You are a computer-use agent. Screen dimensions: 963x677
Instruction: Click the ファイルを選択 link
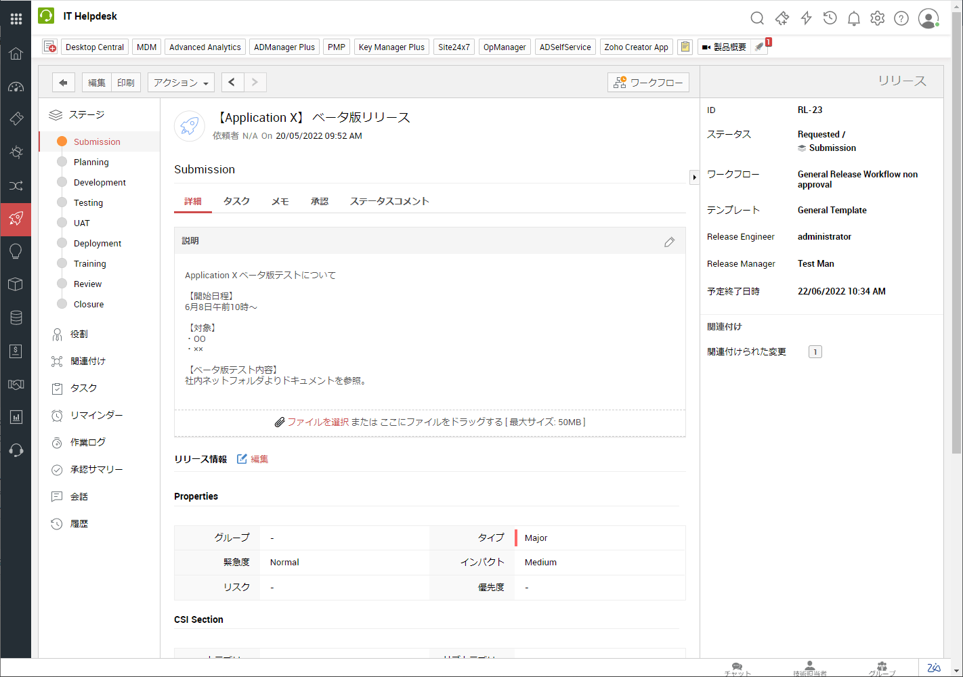(318, 422)
